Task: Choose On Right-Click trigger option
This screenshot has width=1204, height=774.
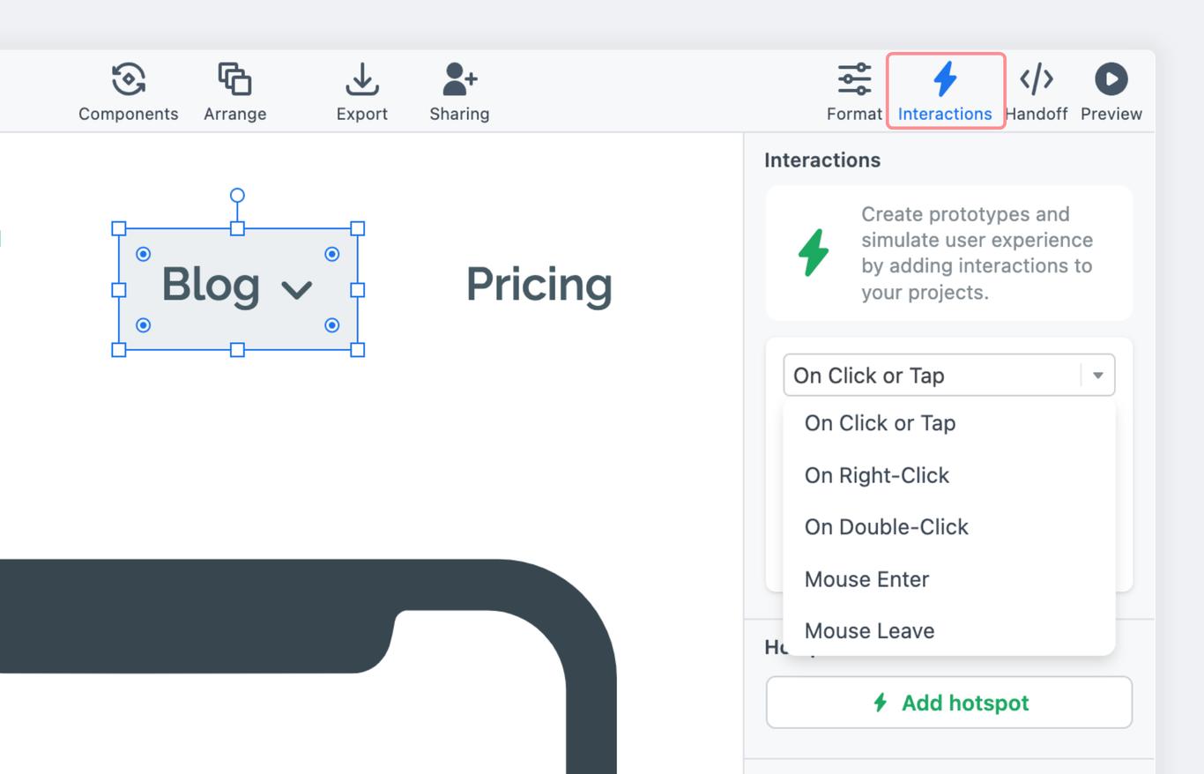Action: (949, 475)
